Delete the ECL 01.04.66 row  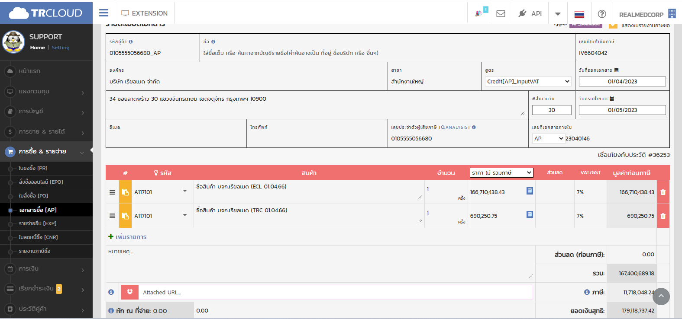click(663, 192)
